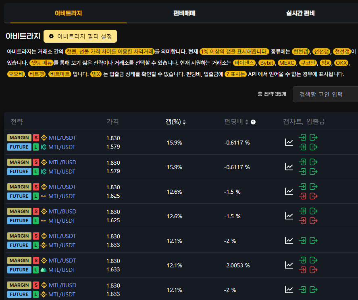Click future-side withdraw icon in MTL/USDT 15.9% row
358x300 pixels.
(314, 147)
